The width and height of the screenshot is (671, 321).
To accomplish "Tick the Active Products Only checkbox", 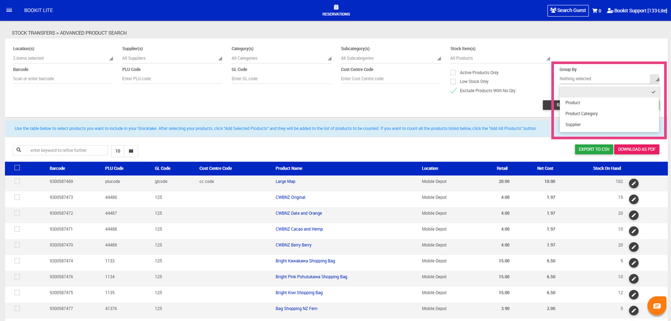I will (453, 73).
